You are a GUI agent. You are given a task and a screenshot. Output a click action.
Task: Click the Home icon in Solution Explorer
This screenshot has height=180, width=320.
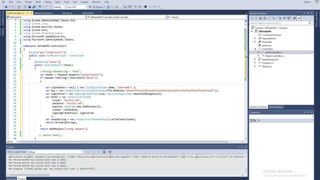pos(260,18)
